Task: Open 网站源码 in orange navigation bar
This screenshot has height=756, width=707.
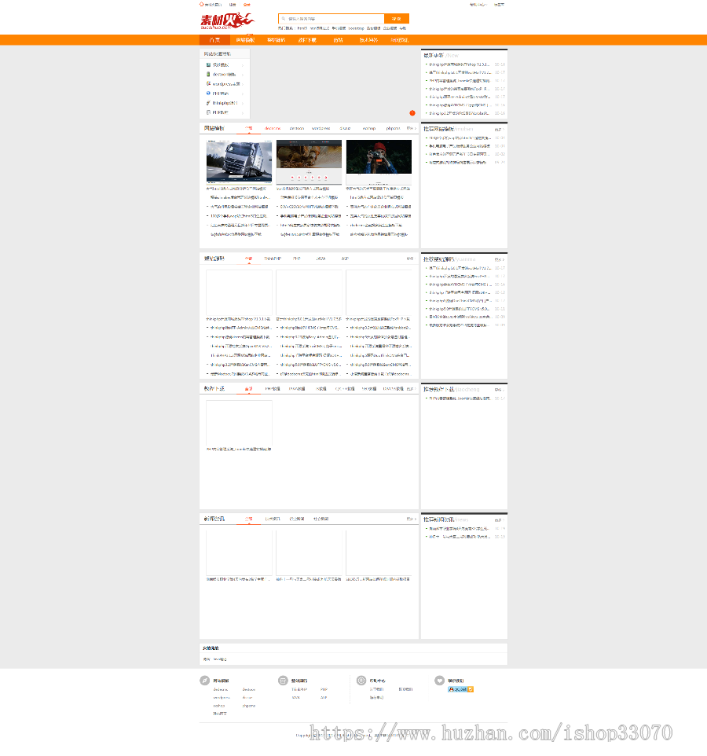Action: (277, 40)
